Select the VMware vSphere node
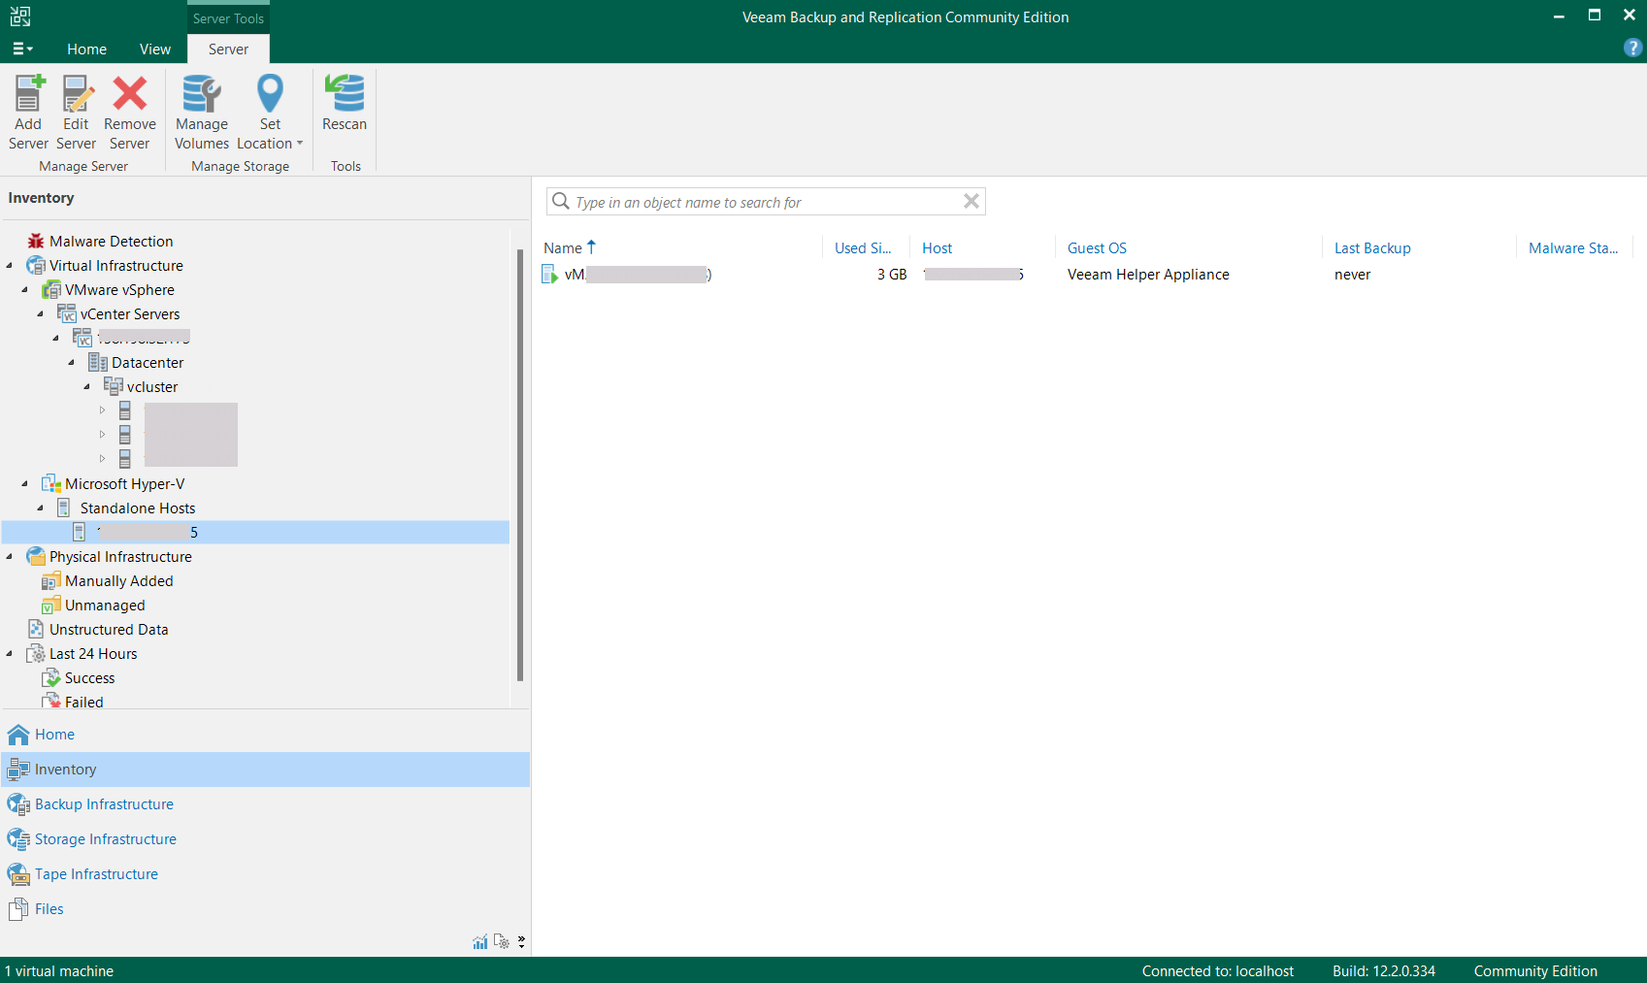Viewport: 1647px width, 983px height. (119, 290)
